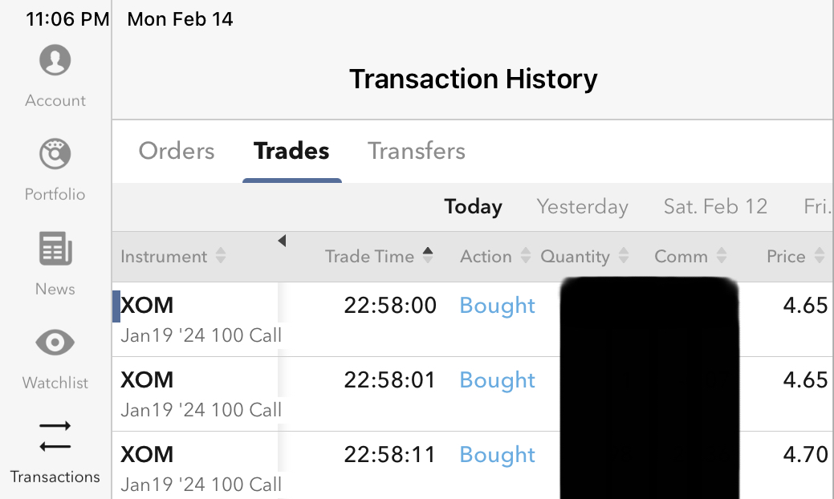Select the Today date filter

473,207
